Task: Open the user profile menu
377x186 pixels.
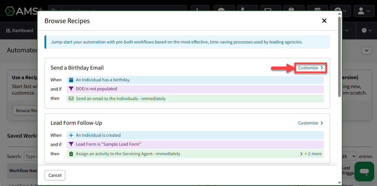Action: [x=364, y=11]
